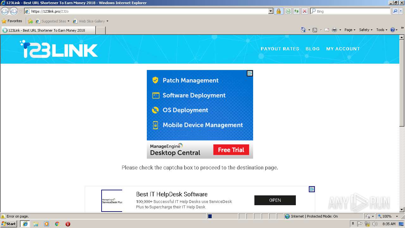Open the MY ACCOUNT nav link
Viewport: 405px width, 228px height.
coord(343,49)
